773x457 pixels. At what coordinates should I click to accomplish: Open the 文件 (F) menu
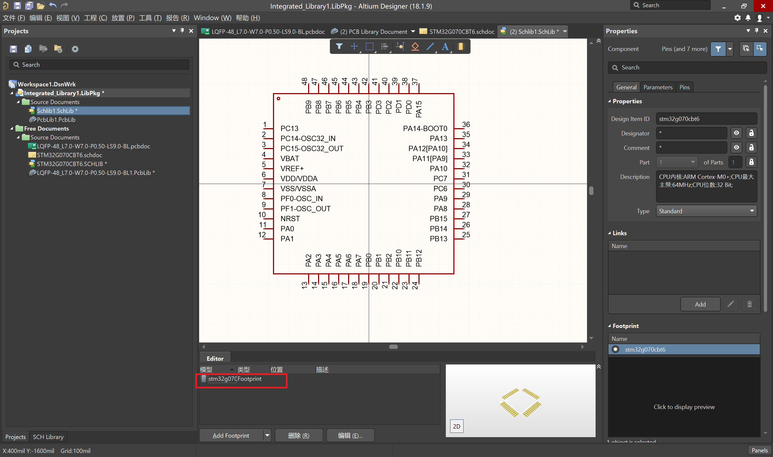tap(14, 18)
